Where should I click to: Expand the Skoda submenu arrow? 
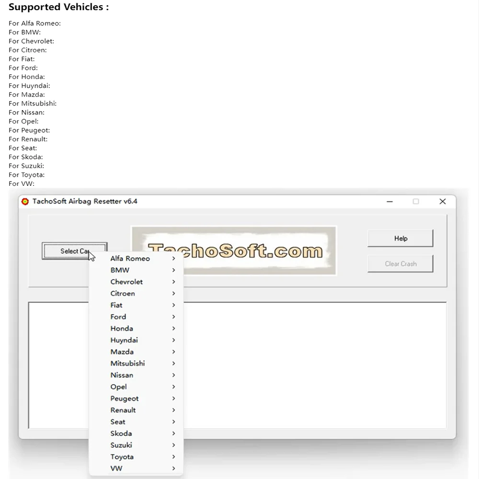[x=173, y=433]
